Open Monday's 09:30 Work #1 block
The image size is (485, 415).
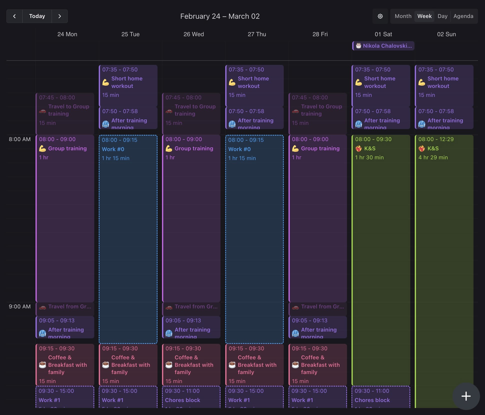click(65, 397)
